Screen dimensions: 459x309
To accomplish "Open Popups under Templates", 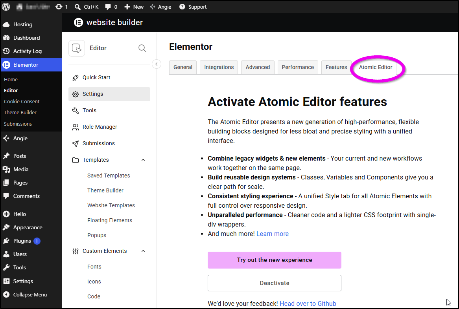I will click(97, 235).
